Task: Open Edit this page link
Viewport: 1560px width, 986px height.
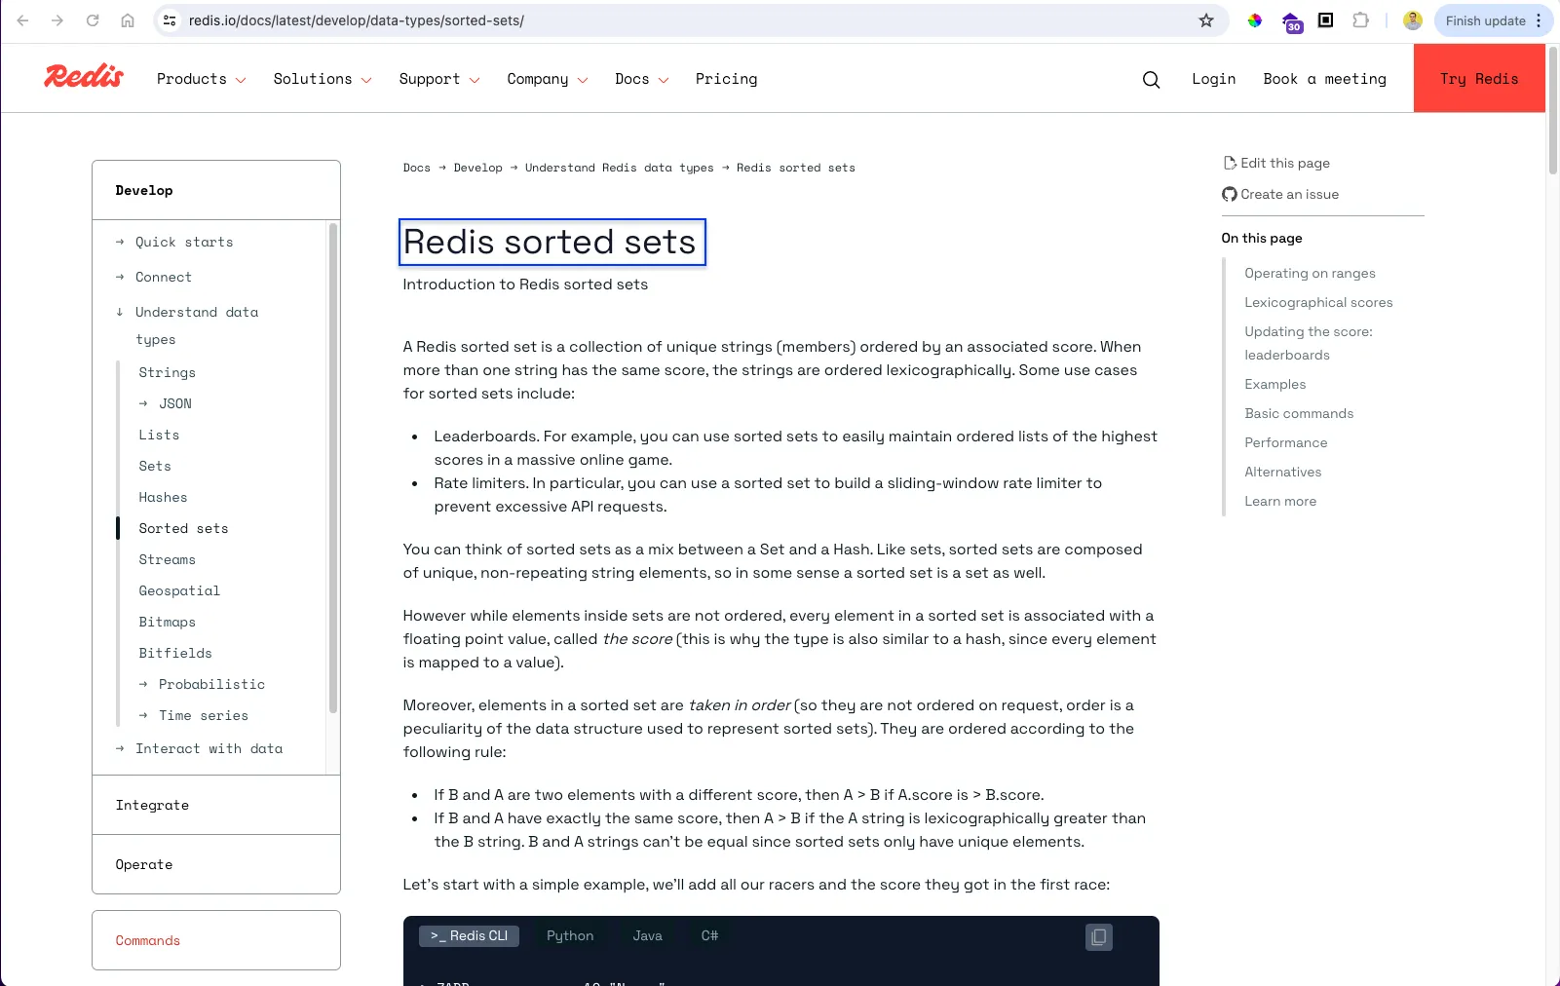Action: click(x=1285, y=164)
